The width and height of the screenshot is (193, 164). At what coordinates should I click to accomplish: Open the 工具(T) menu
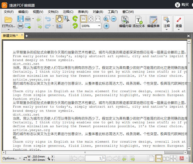tap(113, 12)
